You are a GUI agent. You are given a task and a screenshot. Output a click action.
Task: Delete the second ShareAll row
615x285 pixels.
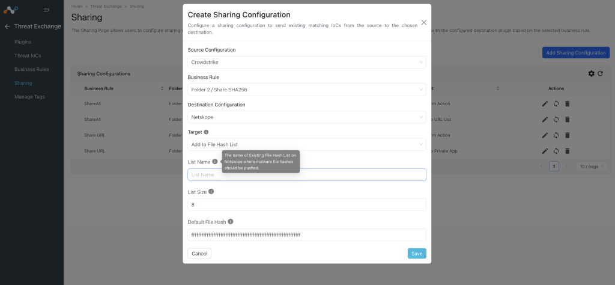pos(567,119)
